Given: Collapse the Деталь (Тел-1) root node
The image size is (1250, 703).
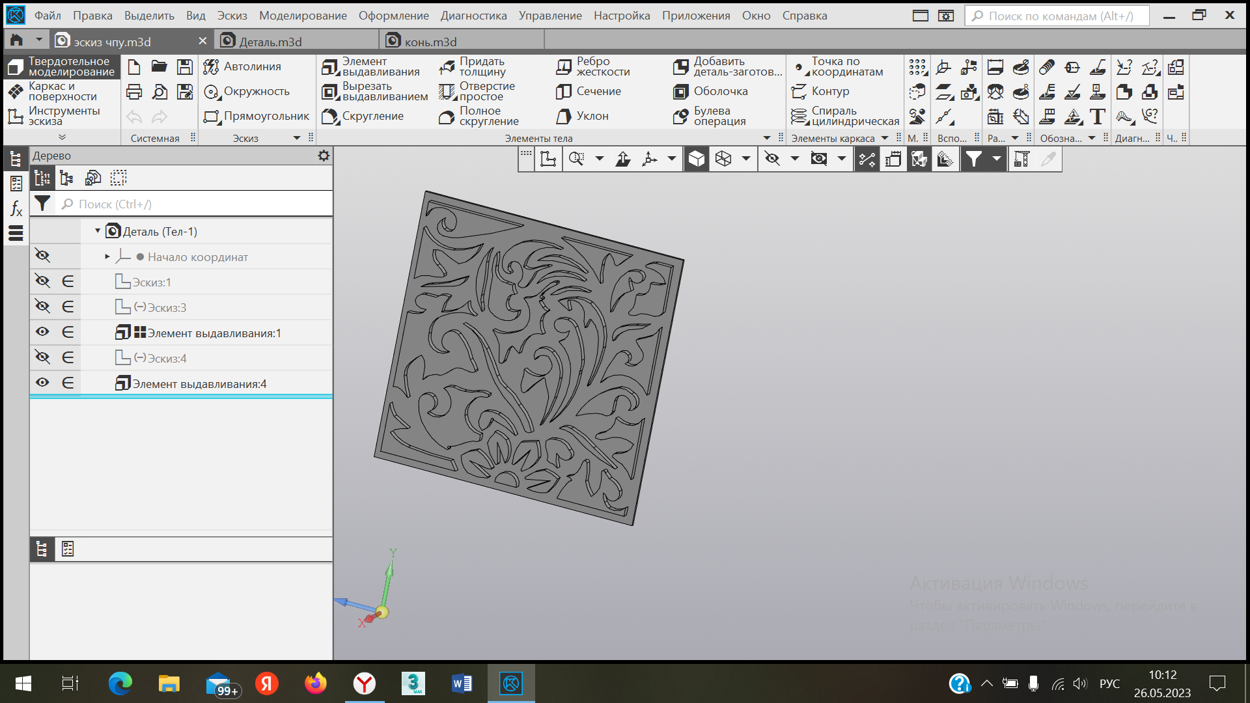Looking at the screenshot, I should point(98,231).
